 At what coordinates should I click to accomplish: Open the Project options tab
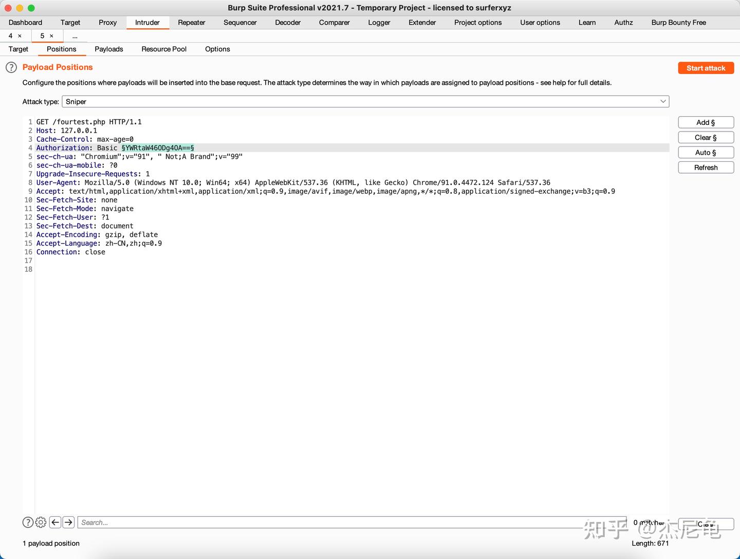[x=478, y=23]
